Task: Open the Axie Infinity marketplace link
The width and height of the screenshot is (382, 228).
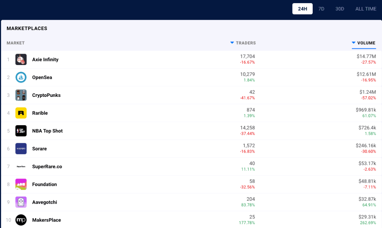Action: click(x=45, y=59)
